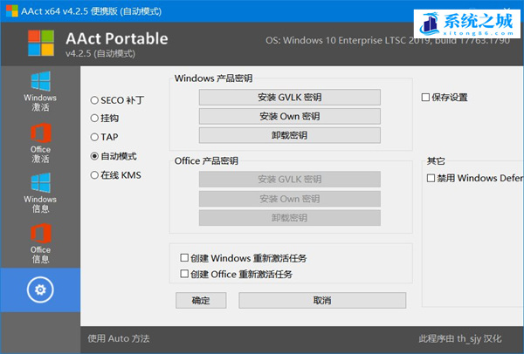Tick 禁用 Windows Defender checkbox

pos(431,178)
